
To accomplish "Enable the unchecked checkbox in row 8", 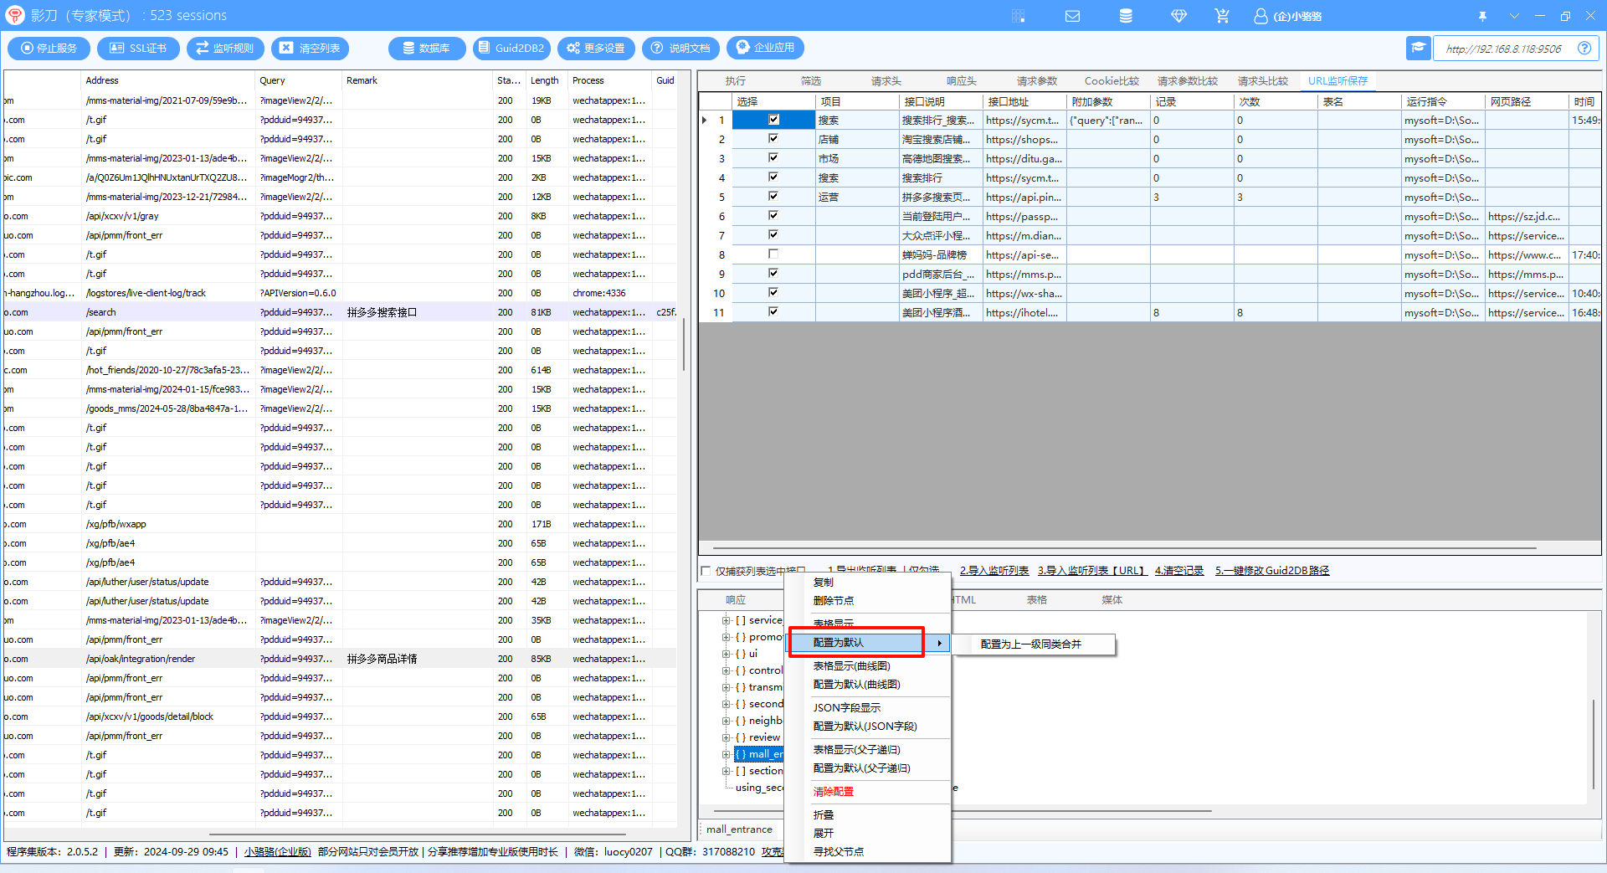I will pyautogui.click(x=773, y=254).
